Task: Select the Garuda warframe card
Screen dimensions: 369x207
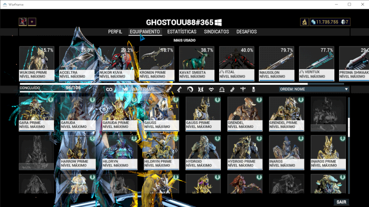Action: (x=78, y=114)
